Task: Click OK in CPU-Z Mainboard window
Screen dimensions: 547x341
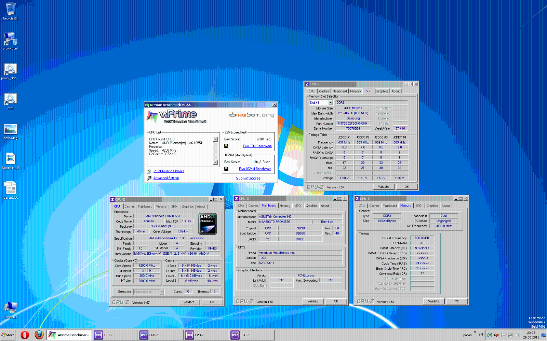Action: [x=336, y=301]
